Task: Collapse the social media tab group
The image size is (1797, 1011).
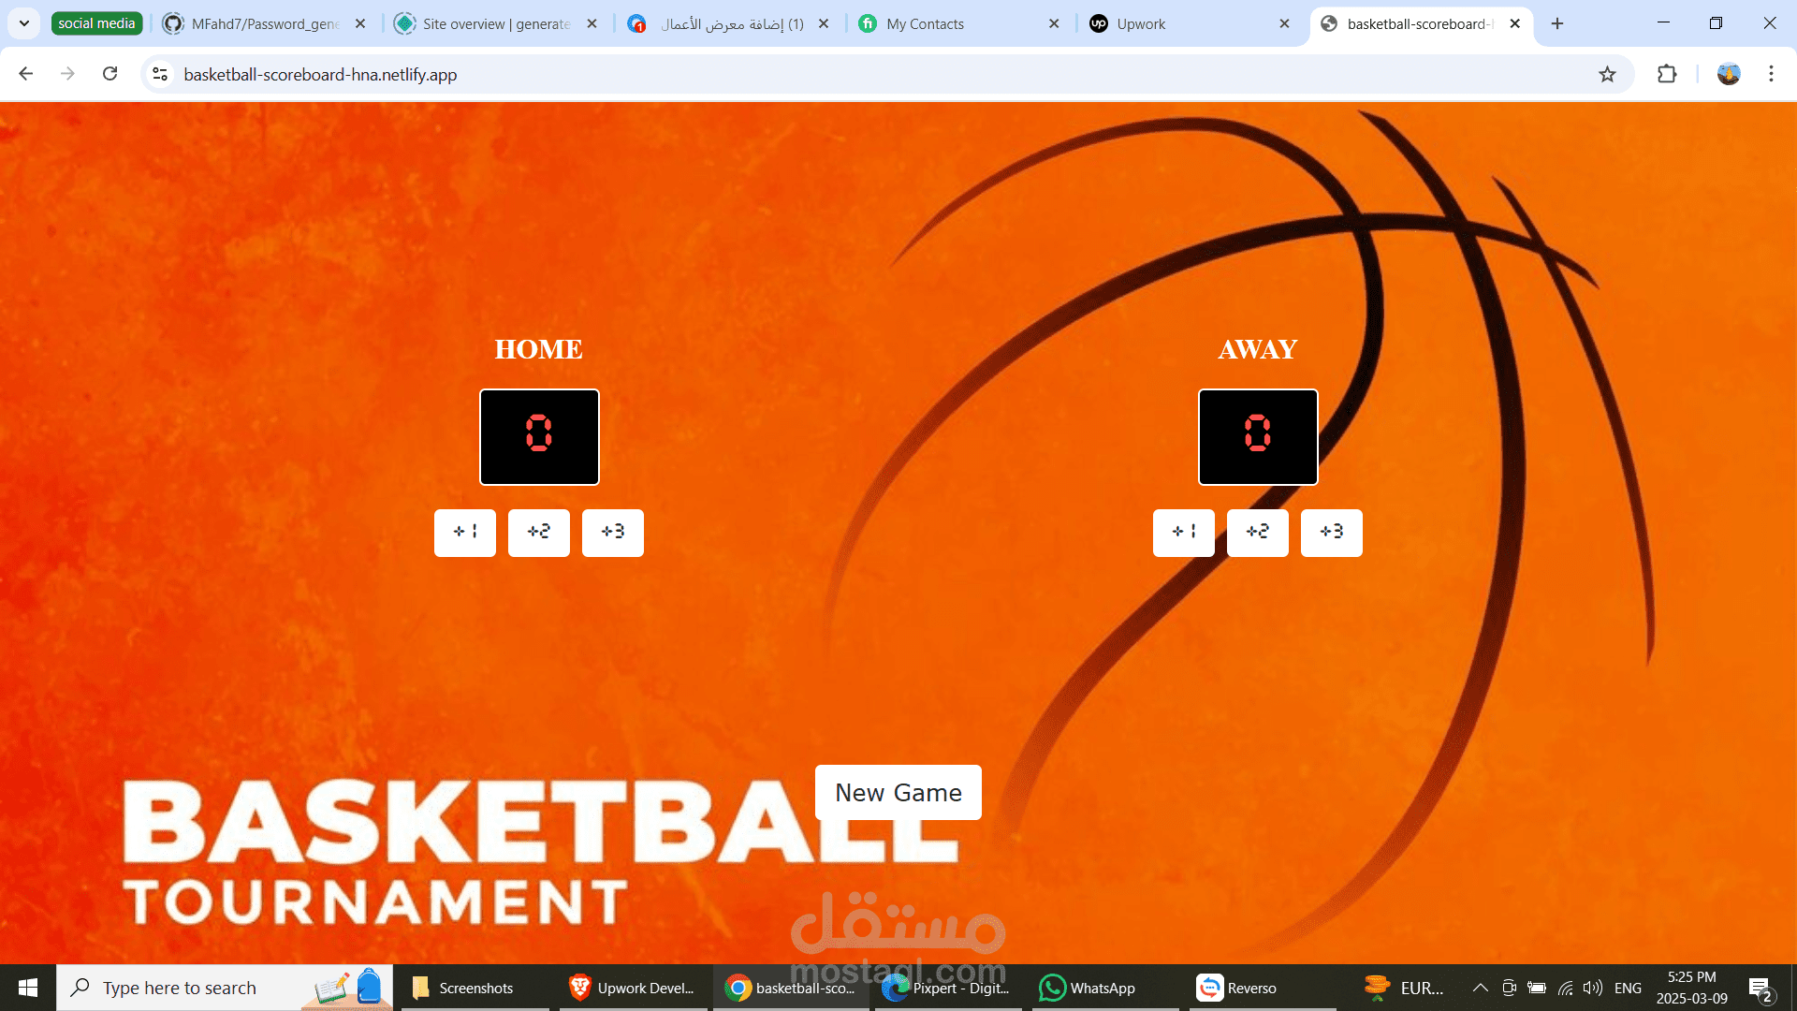Action: [96, 23]
